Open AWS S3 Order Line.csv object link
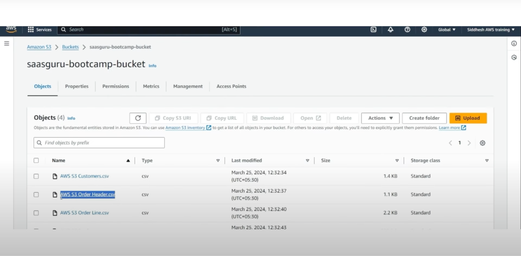This screenshot has height=256, width=521. (84, 213)
